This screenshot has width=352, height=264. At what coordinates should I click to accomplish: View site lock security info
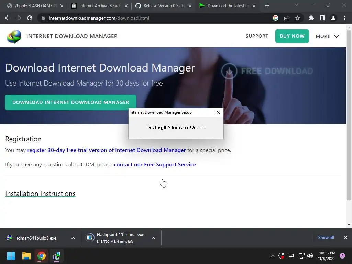(43, 18)
